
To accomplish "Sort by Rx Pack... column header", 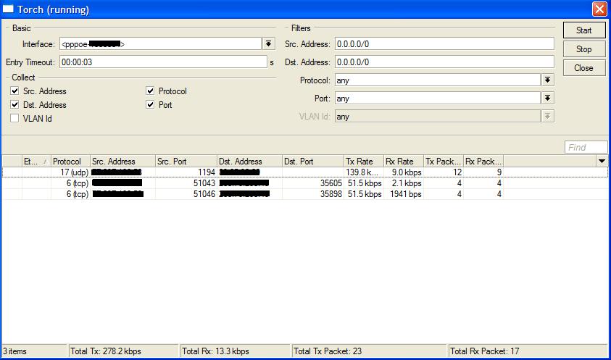I will click(x=483, y=162).
